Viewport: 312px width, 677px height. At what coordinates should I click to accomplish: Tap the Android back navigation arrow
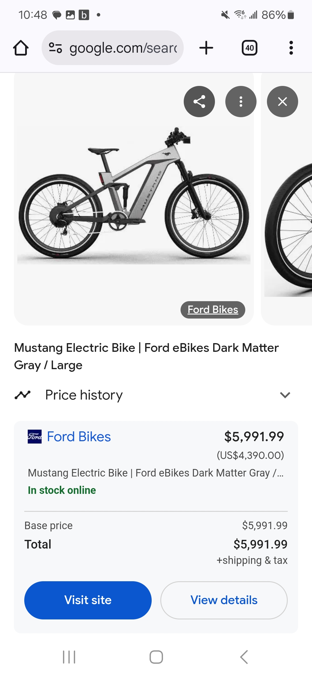tap(244, 657)
